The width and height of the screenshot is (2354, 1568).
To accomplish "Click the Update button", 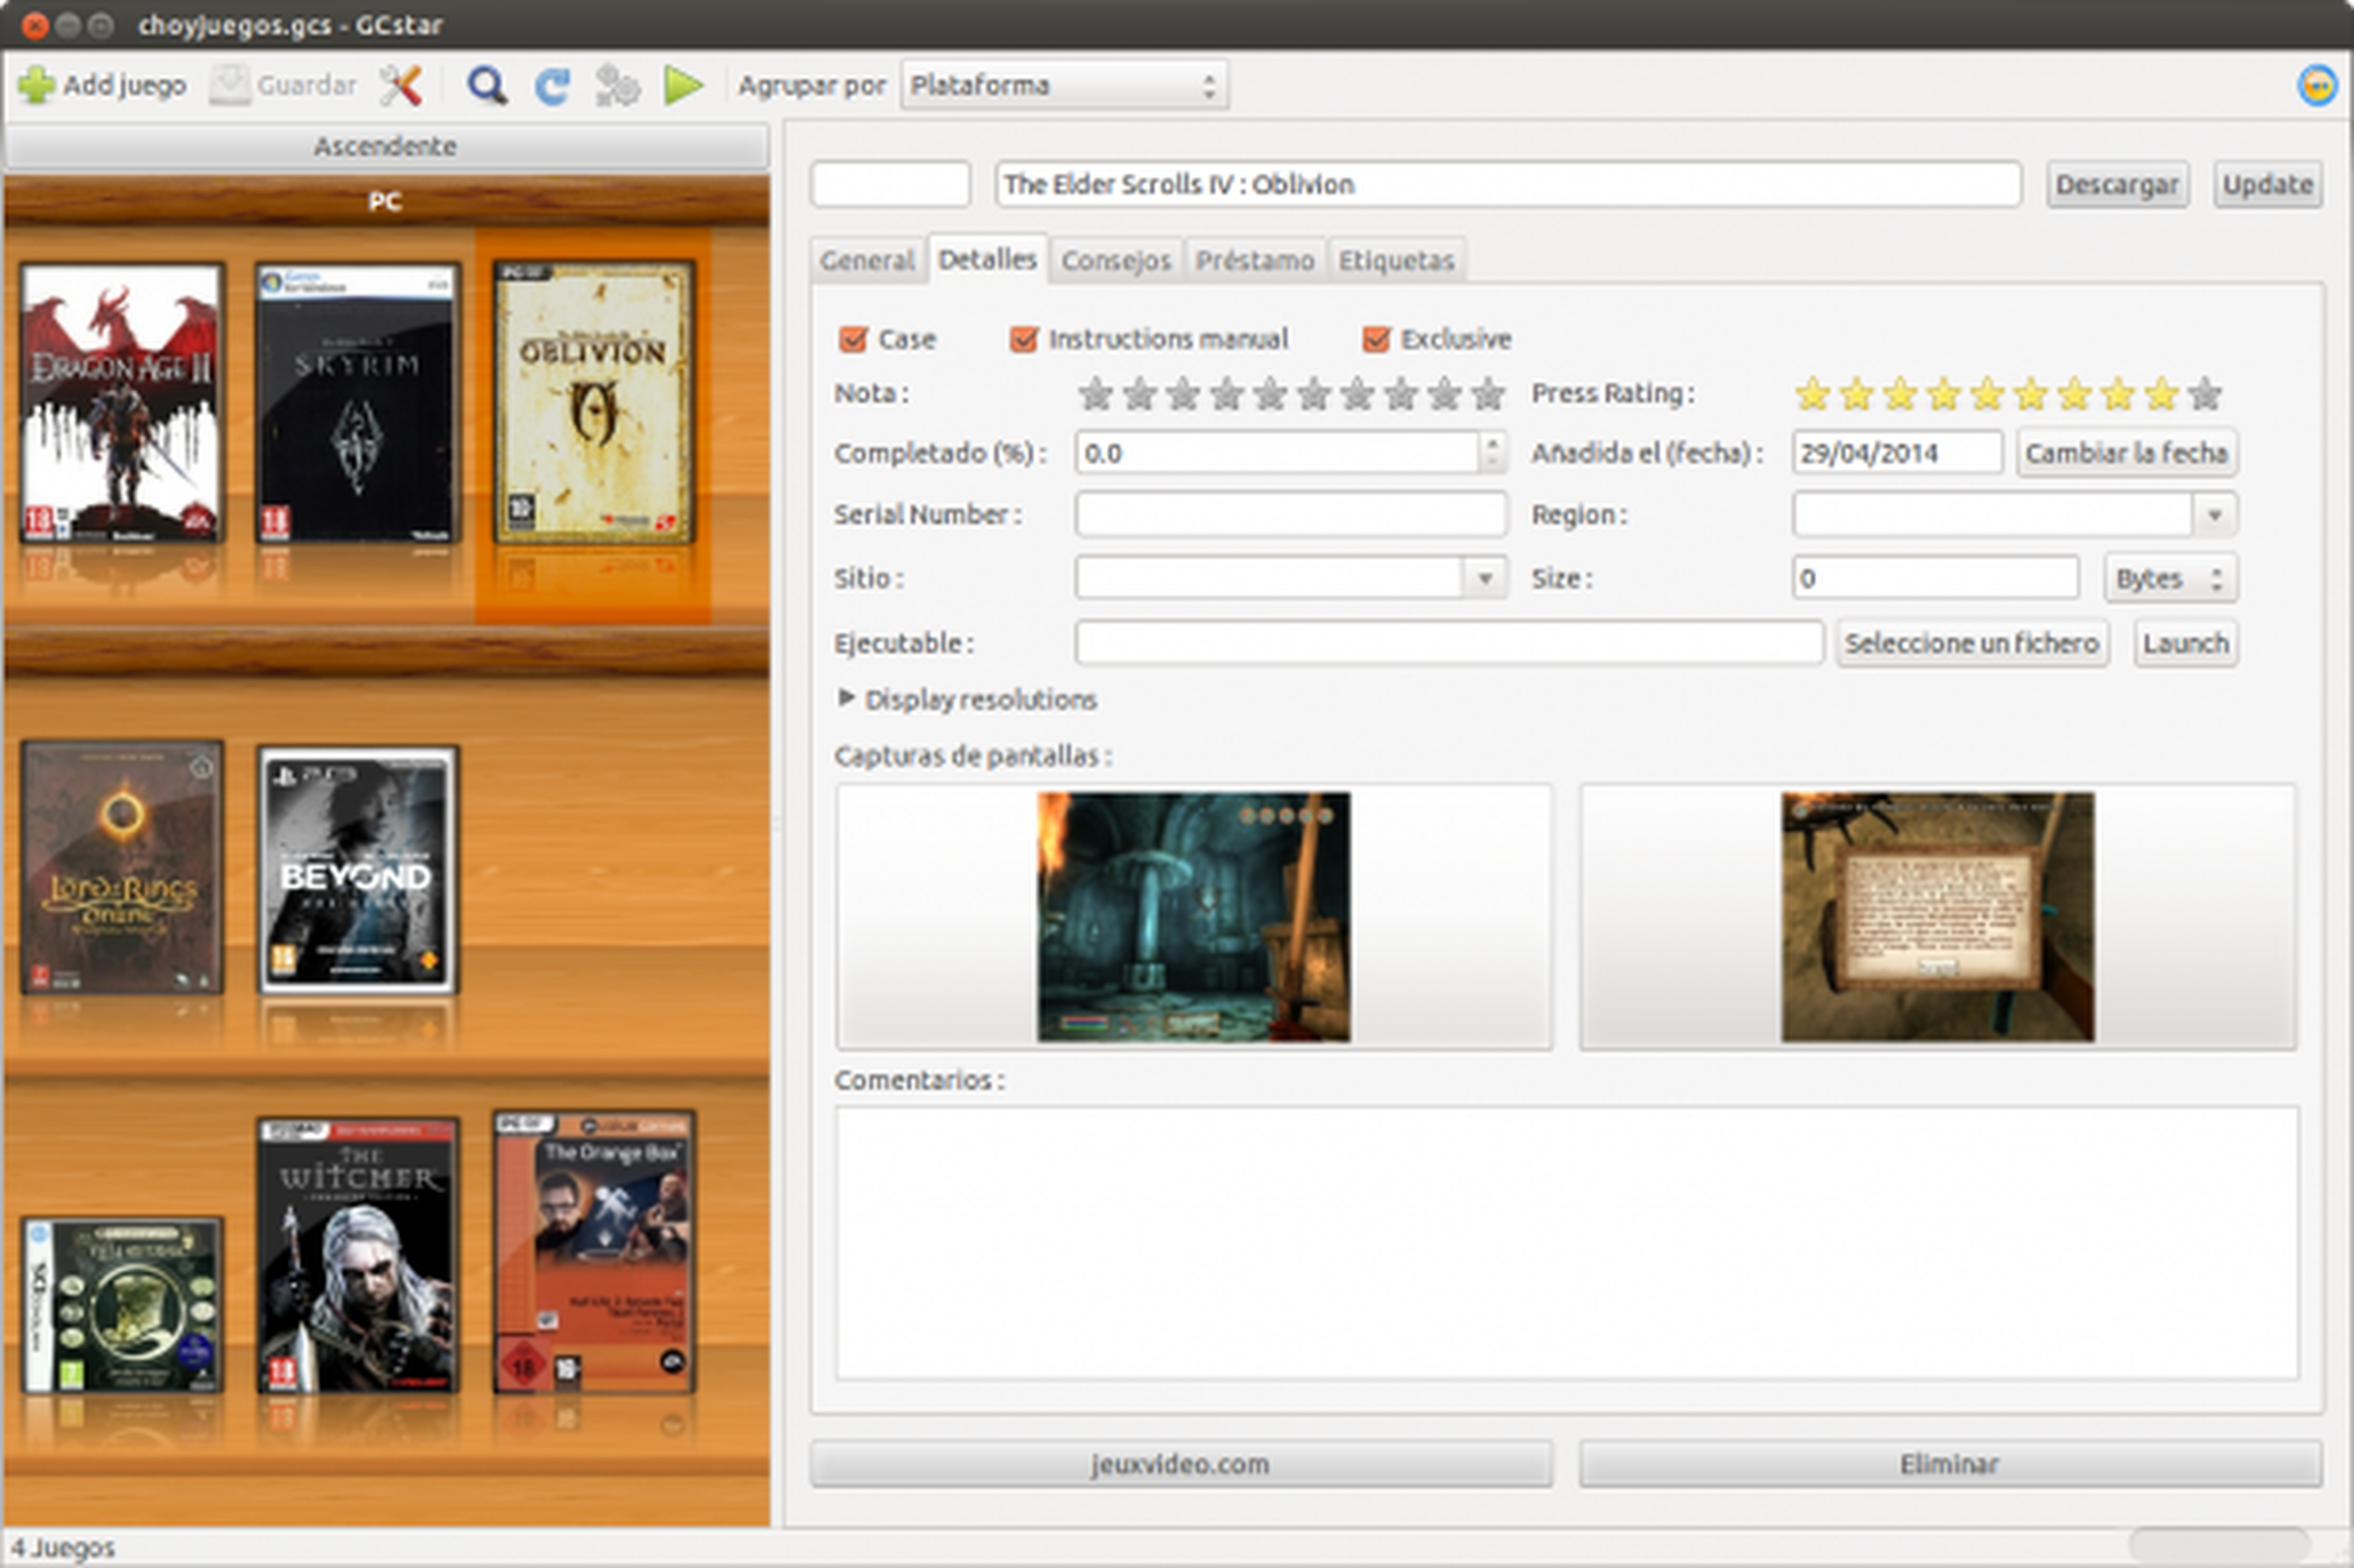I will [2267, 185].
